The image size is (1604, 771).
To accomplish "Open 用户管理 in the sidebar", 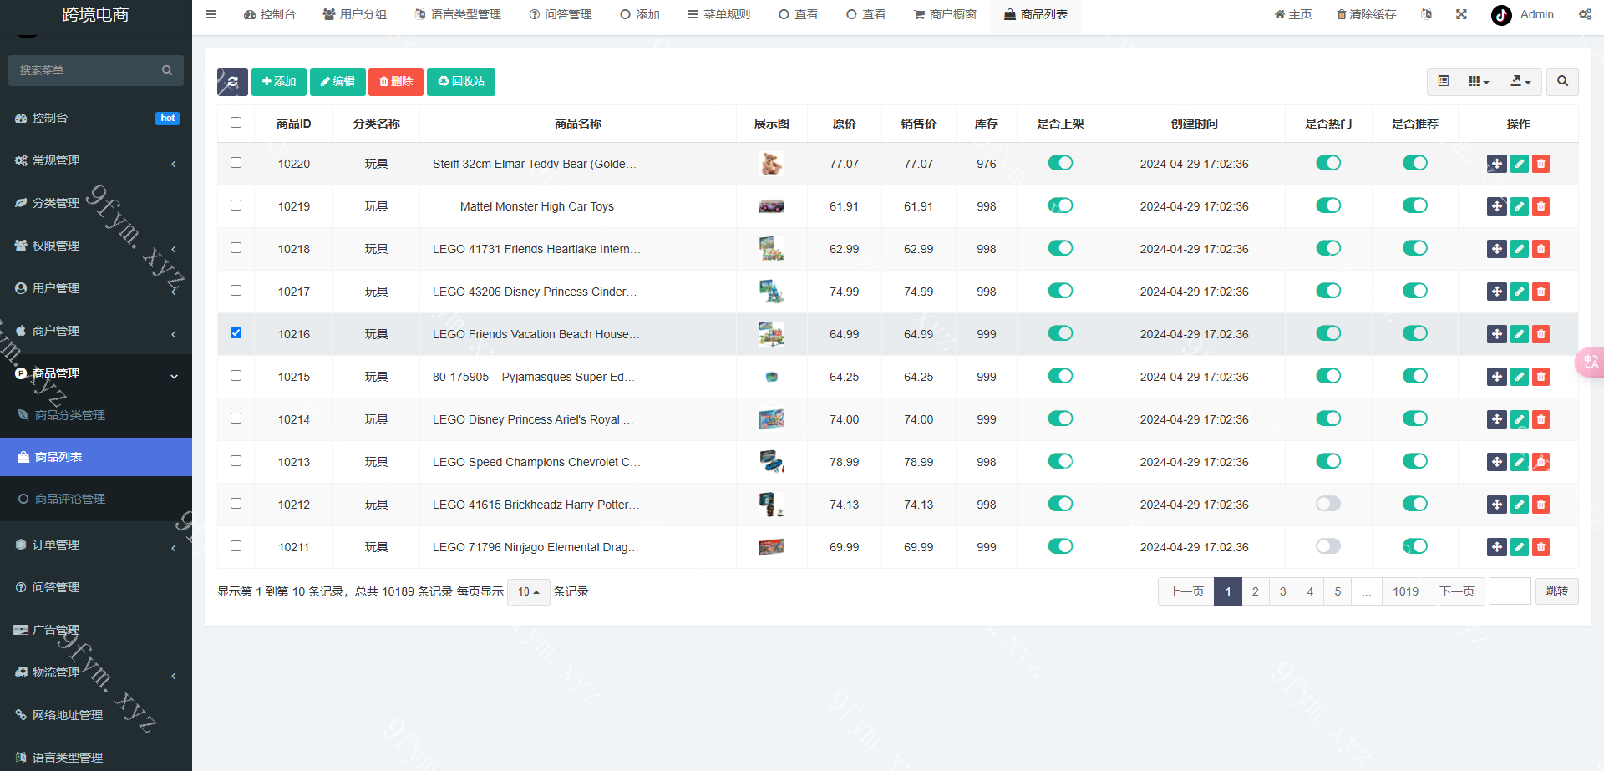I will tap(96, 288).
